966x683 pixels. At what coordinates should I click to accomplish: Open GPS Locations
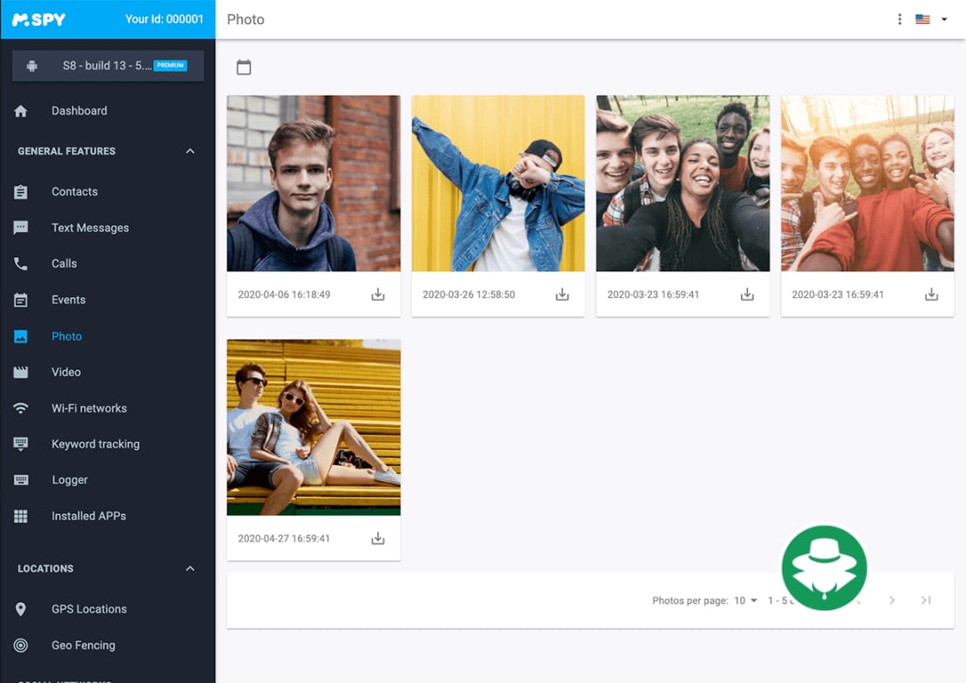[x=89, y=609]
